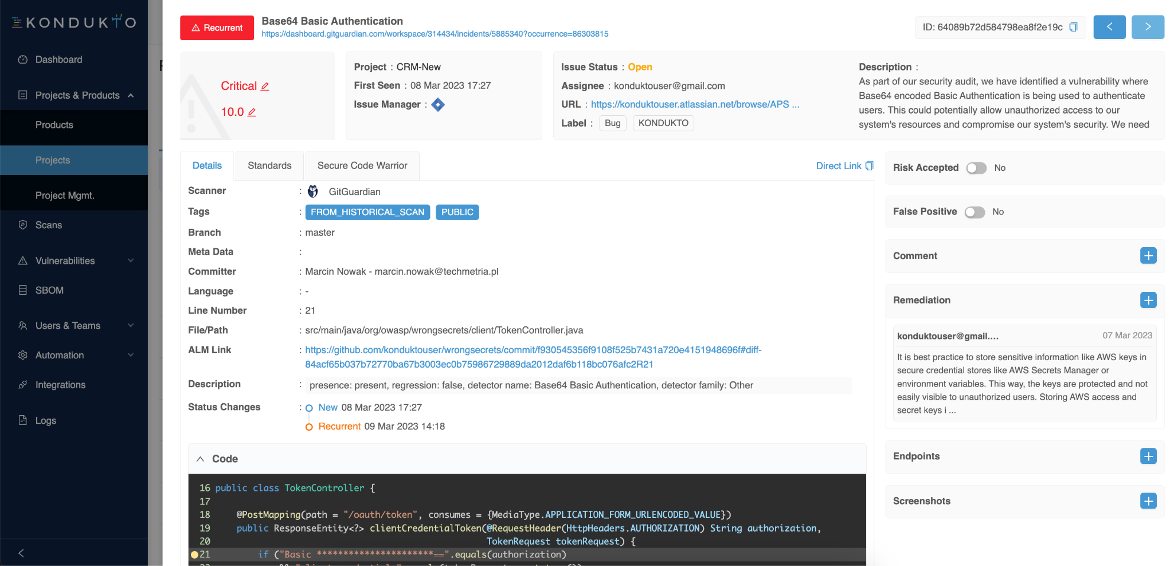Click the Kondukto logo
This screenshot has width=1174, height=566.
[73, 22]
